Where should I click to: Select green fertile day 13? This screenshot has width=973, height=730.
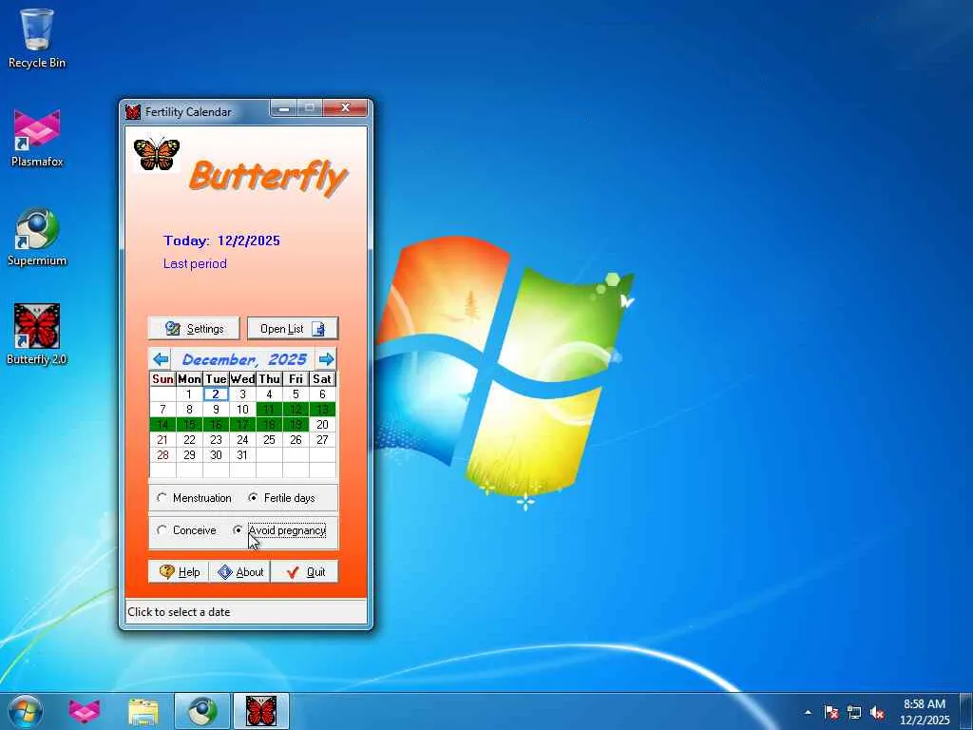pyautogui.click(x=322, y=410)
